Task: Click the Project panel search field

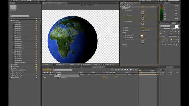Action: pos(20,16)
